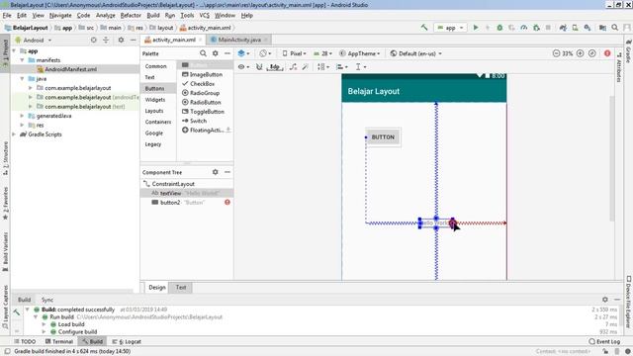Click the Make Project hammer icon
633x356 pixels.
(x=424, y=28)
